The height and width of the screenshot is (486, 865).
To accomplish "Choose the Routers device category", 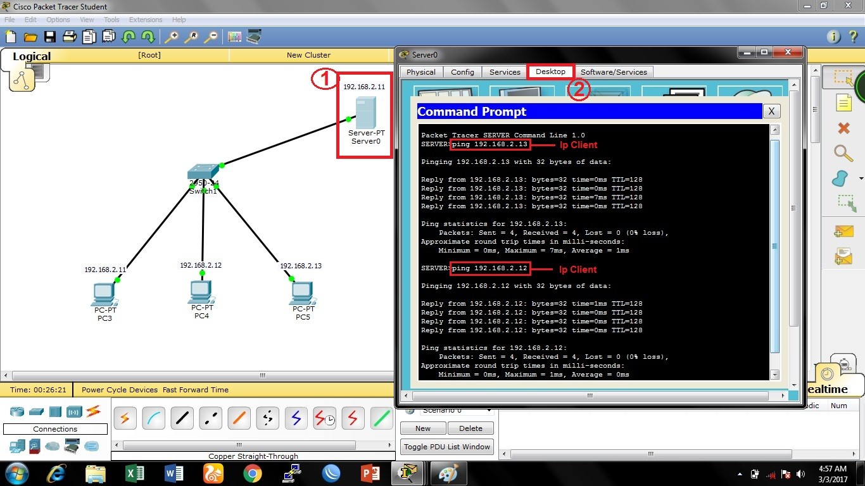I will click(17, 411).
